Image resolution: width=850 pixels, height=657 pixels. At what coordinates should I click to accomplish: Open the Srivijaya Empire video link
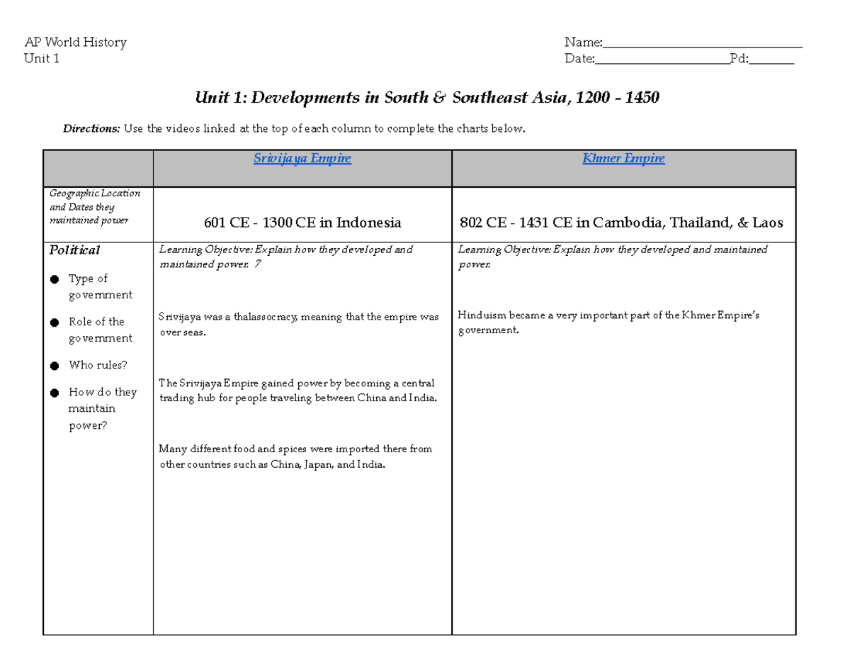pos(302,158)
